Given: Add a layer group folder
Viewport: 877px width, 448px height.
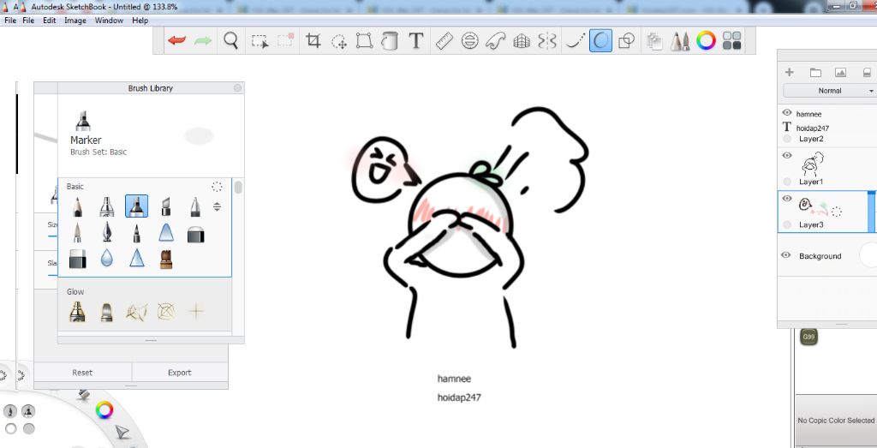Looking at the screenshot, I should [x=815, y=72].
